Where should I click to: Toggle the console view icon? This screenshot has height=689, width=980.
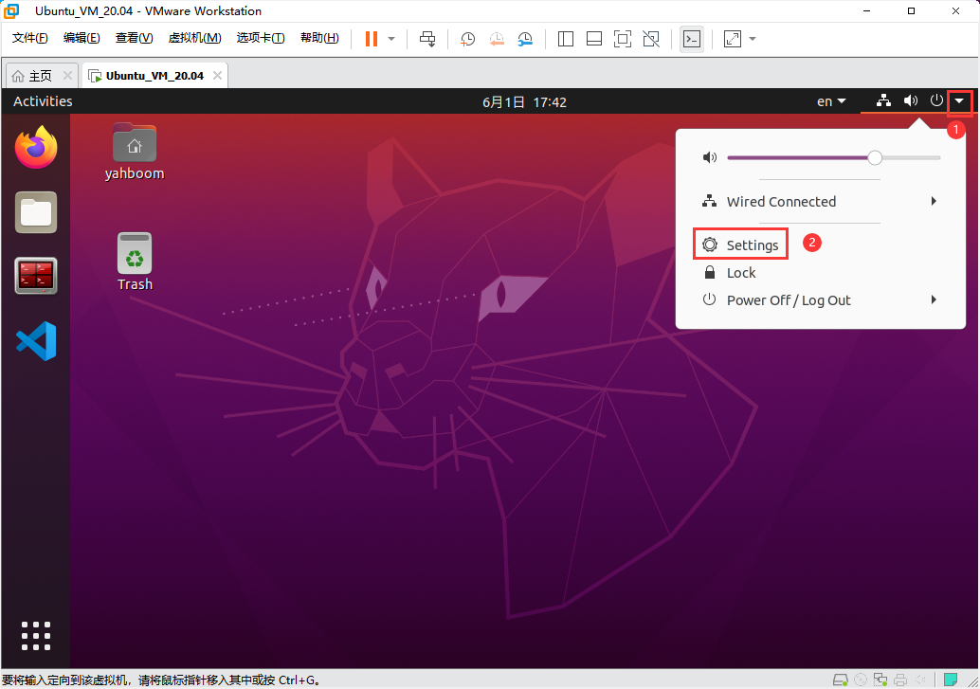[x=692, y=39]
